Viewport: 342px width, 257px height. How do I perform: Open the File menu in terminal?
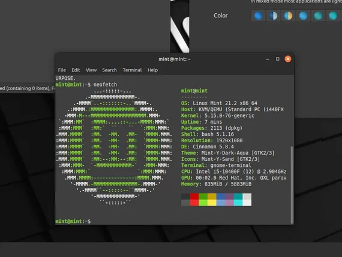62,70
